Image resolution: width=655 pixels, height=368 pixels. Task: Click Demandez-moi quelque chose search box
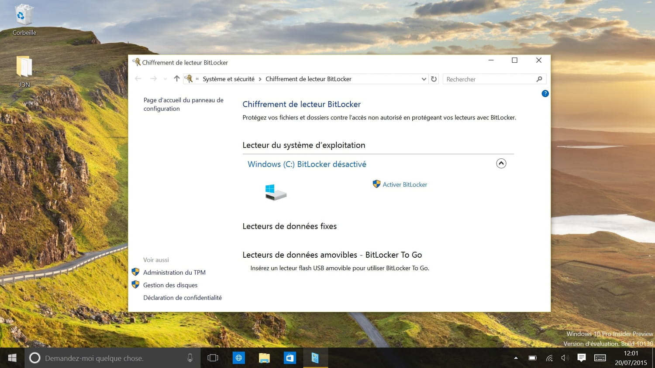[x=112, y=358]
